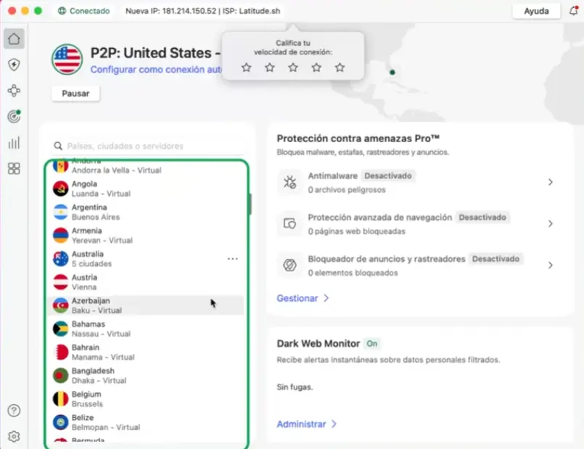
Task: Click the help question-mark icon
Action: click(13, 411)
